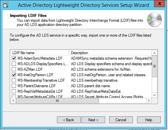This screenshot has height=130, width=168.
Task: Check MS-ReplValMetadataExt.LDF checkbox
Action: click(x=14, y=91)
